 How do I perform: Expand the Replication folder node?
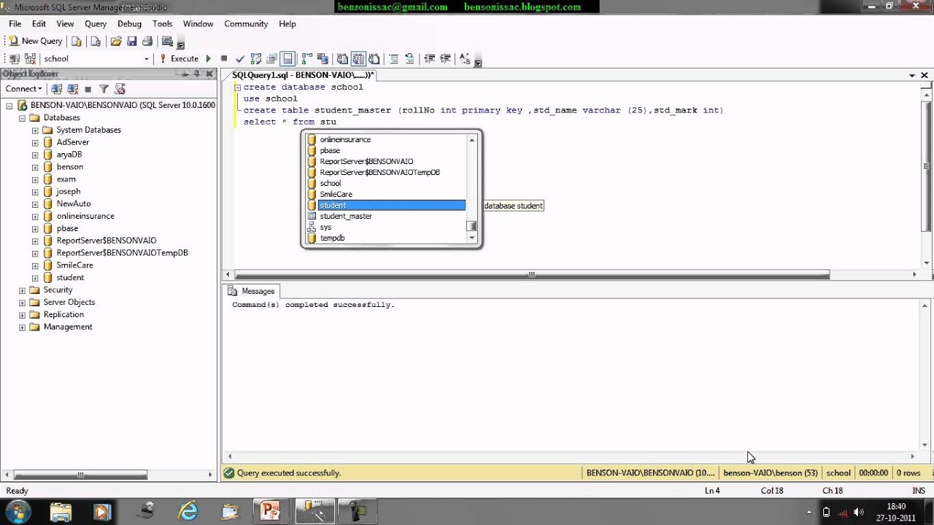coord(23,314)
